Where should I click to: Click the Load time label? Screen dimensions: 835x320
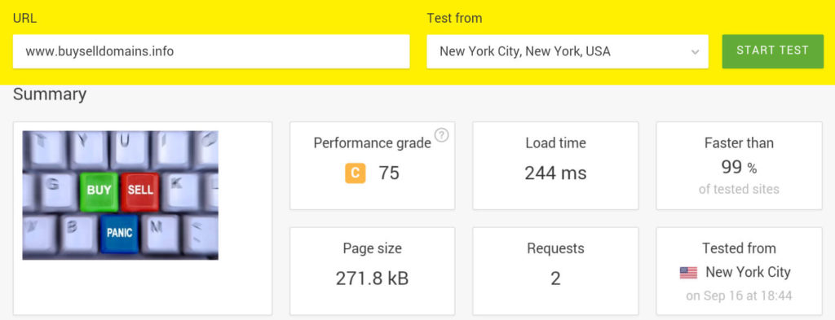555,143
